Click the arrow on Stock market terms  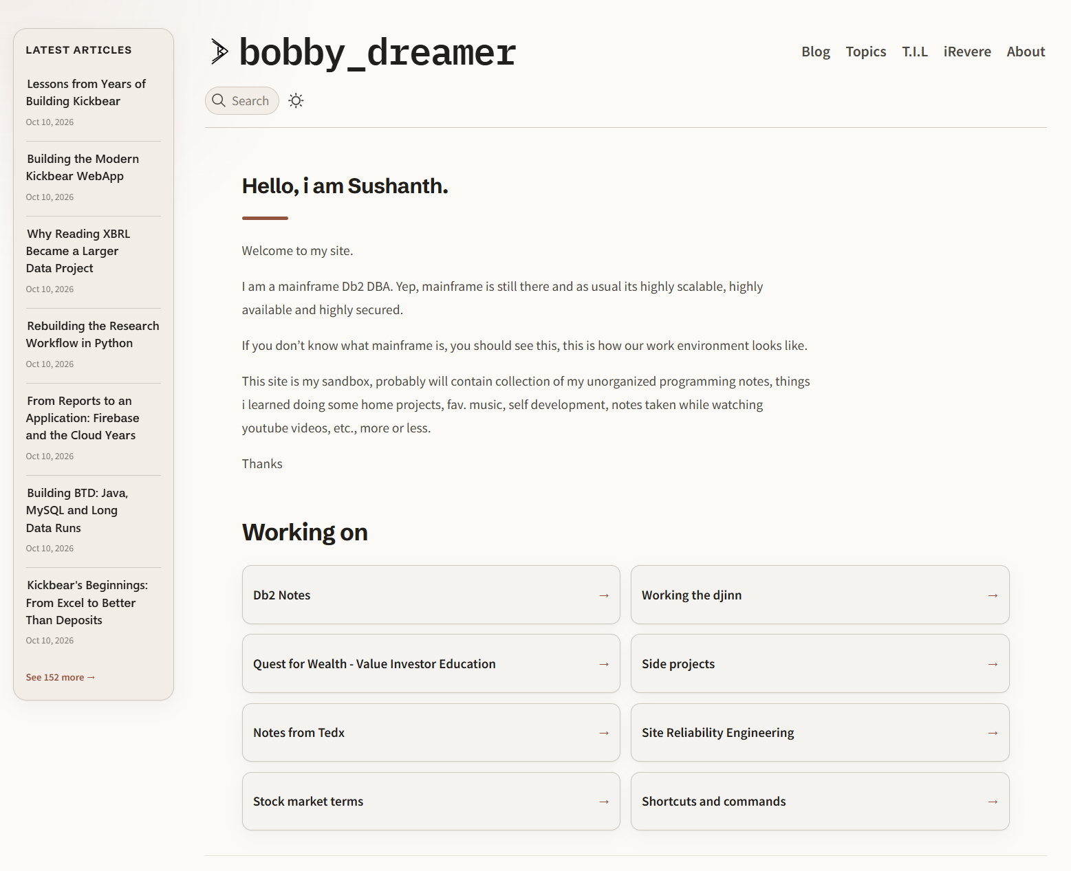604,802
